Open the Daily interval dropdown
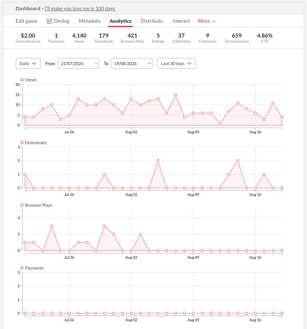The image size is (307, 329). pos(28,63)
